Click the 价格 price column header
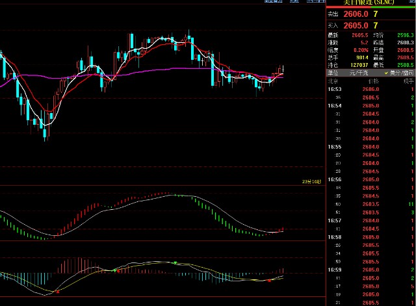This screenshot has width=416, height=306. [370, 81]
